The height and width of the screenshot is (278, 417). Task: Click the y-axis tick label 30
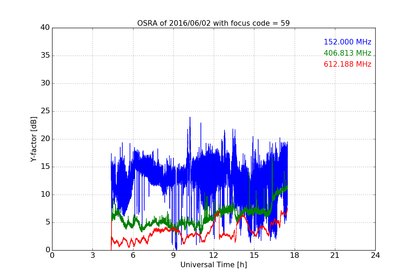coord(45,83)
